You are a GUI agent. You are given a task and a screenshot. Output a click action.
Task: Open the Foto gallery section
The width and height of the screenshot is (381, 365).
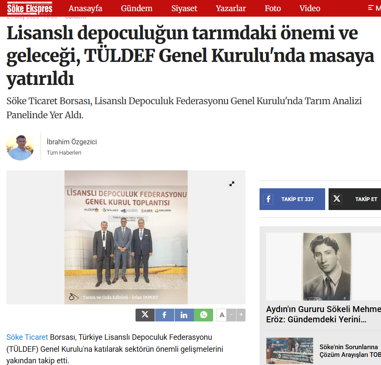[273, 8]
